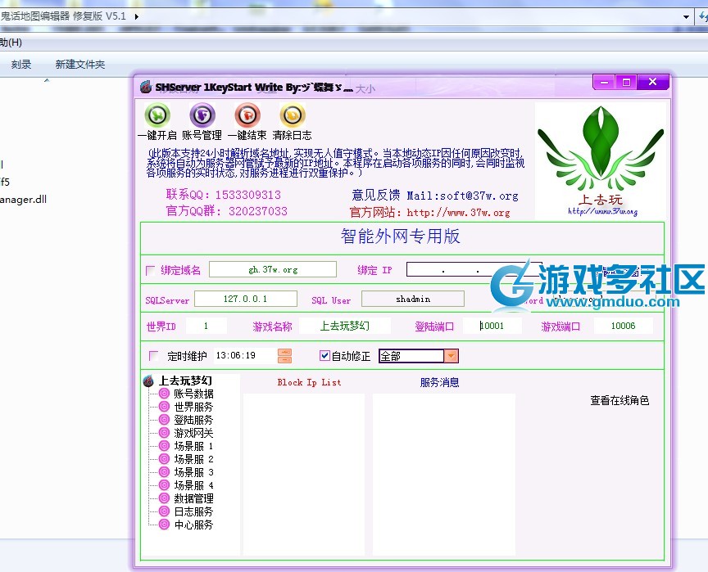
Task: Click the pink icon beside 中心服务
Action: 164,525
